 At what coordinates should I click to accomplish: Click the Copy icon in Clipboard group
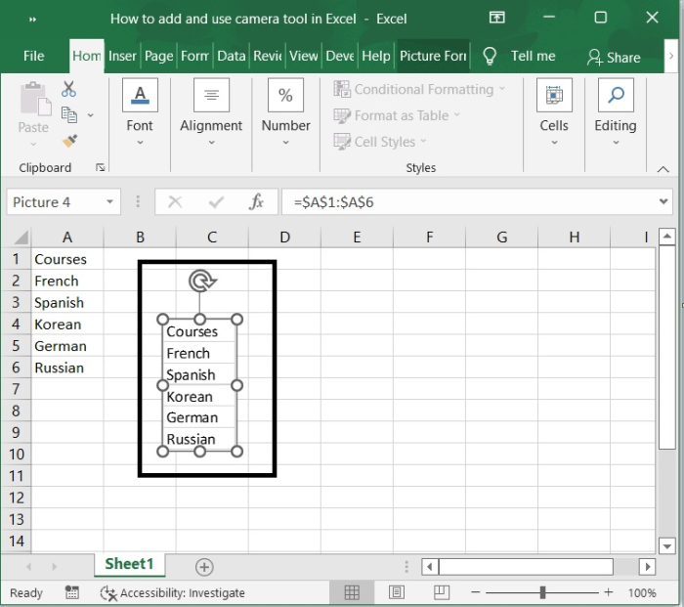(69, 115)
